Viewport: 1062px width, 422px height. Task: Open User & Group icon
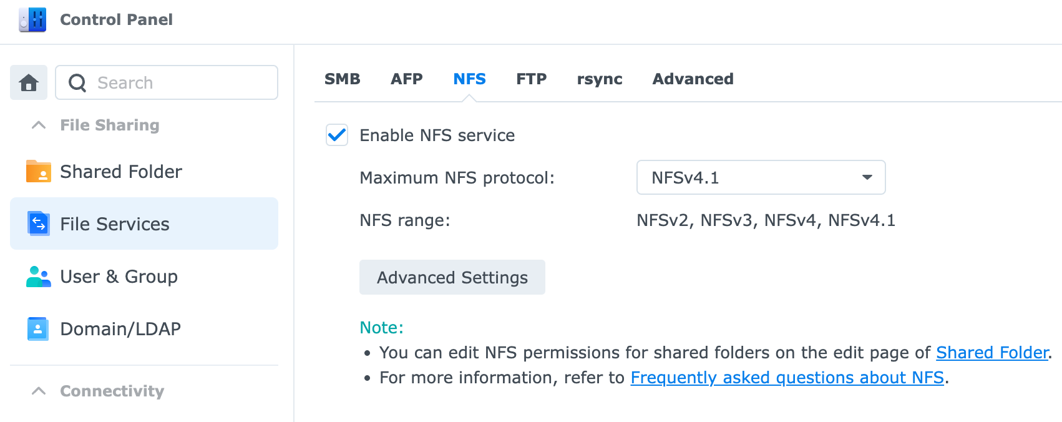pos(39,276)
